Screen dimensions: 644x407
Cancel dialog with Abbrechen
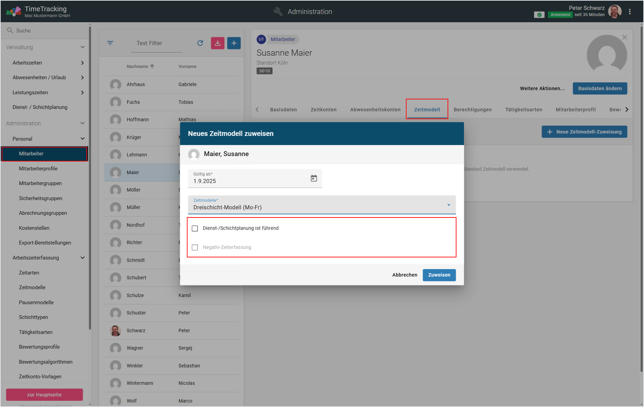[x=404, y=275]
